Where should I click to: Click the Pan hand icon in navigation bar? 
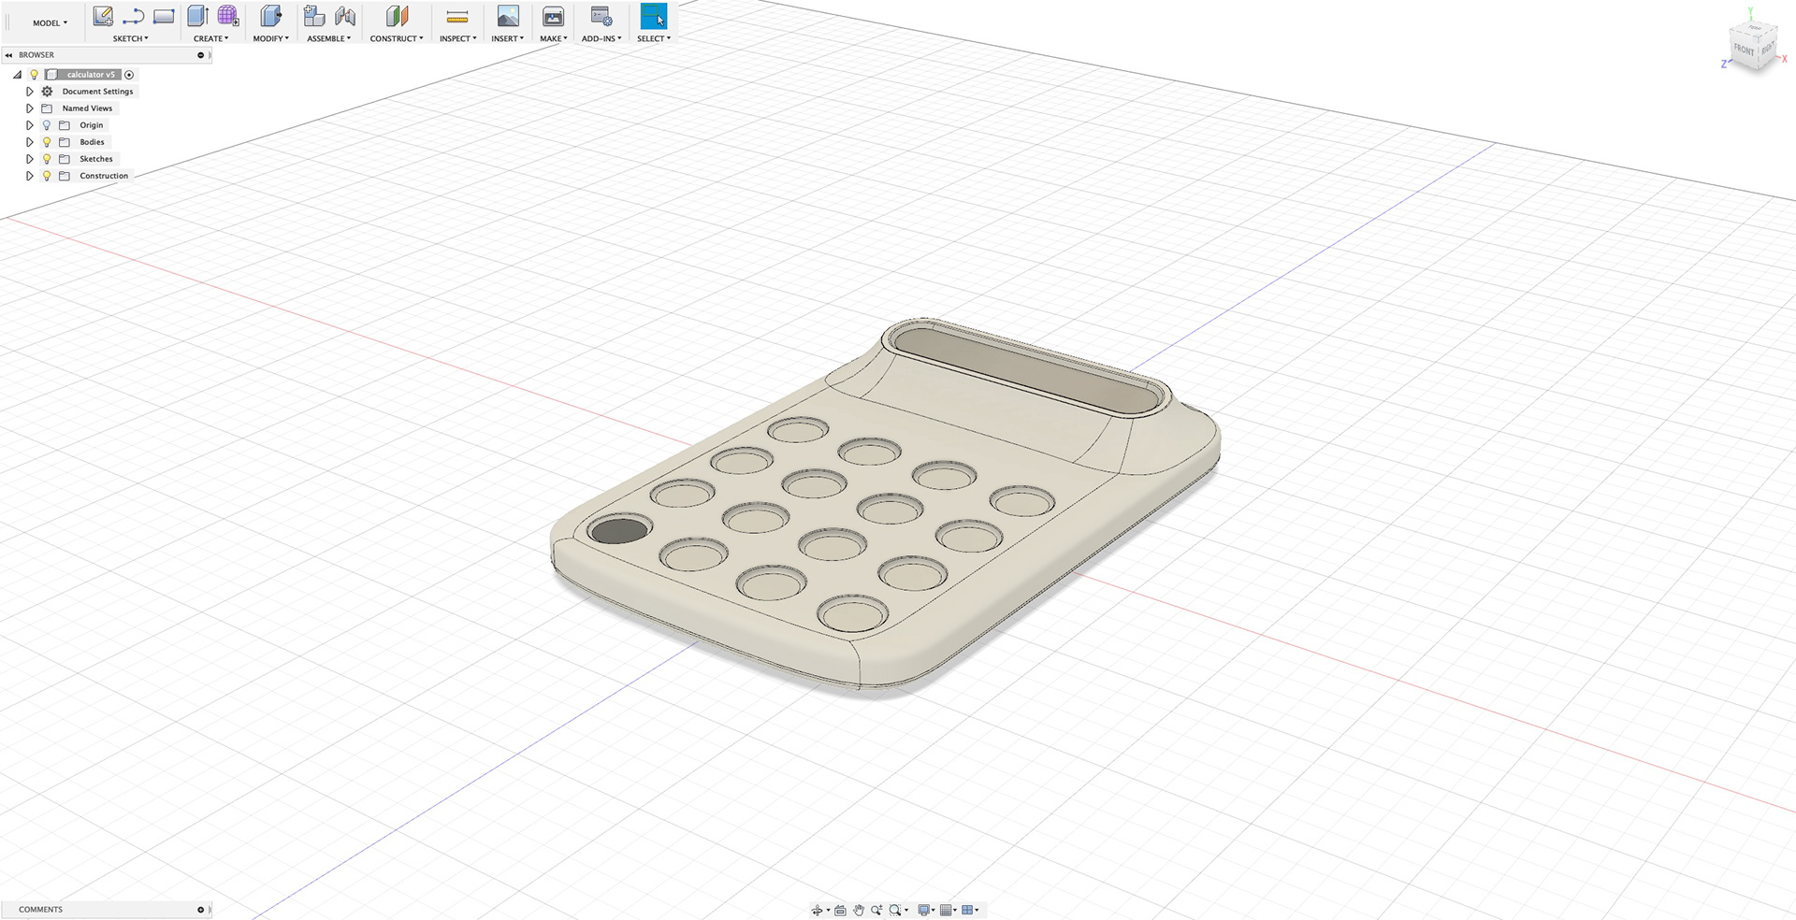[x=860, y=910]
